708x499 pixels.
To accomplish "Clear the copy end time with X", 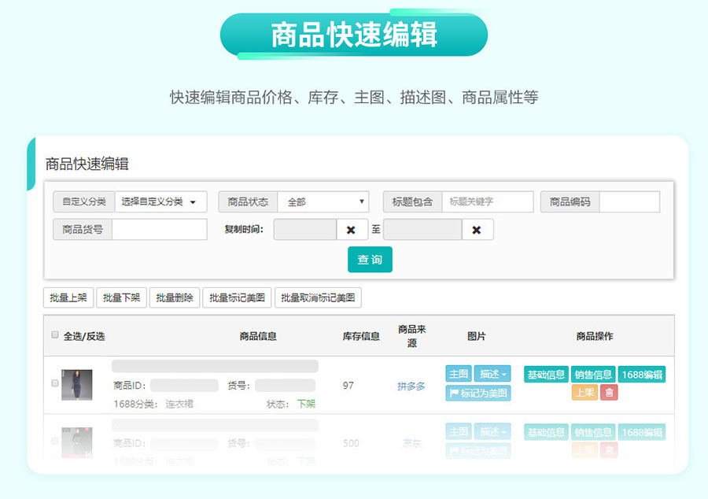I will [478, 230].
